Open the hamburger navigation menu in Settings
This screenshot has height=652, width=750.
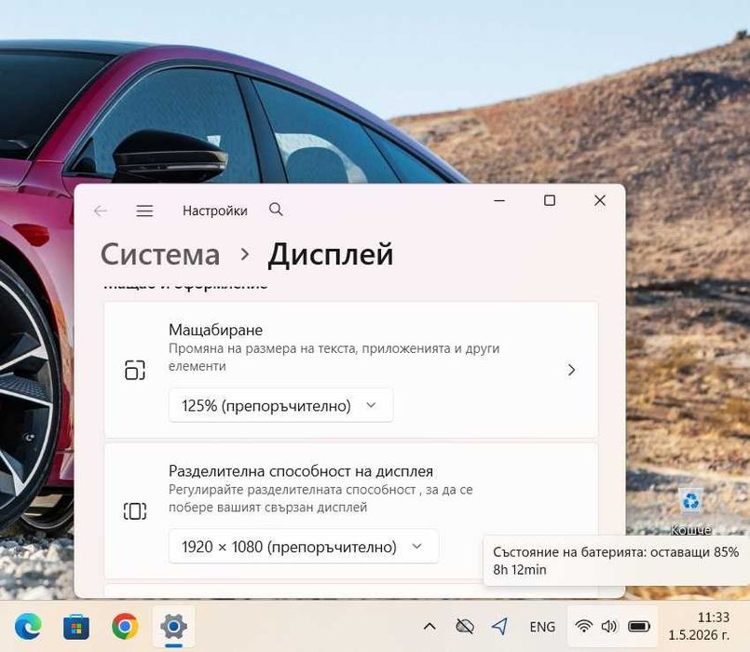point(144,211)
